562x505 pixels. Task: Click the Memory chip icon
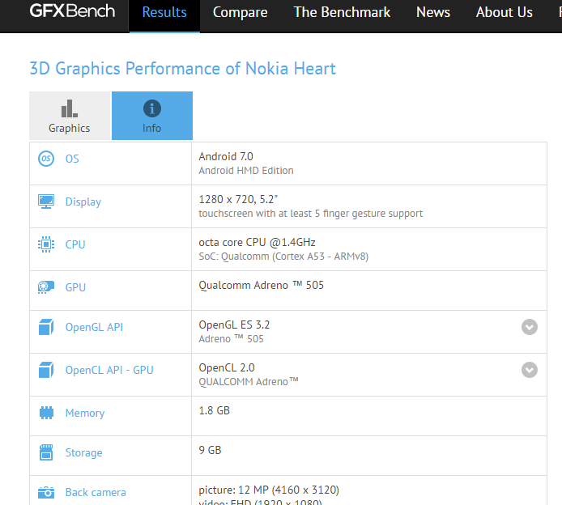pos(46,413)
